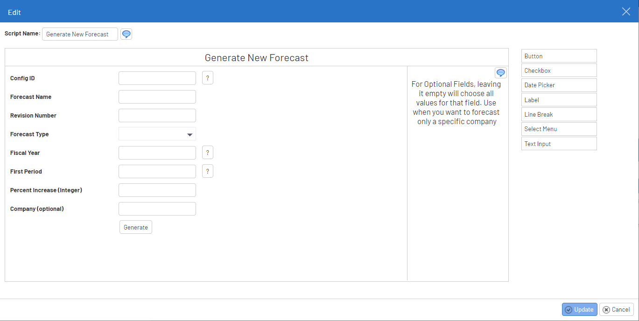Click the comment bubble icon beside Script Name
639x321 pixels.
coord(126,34)
